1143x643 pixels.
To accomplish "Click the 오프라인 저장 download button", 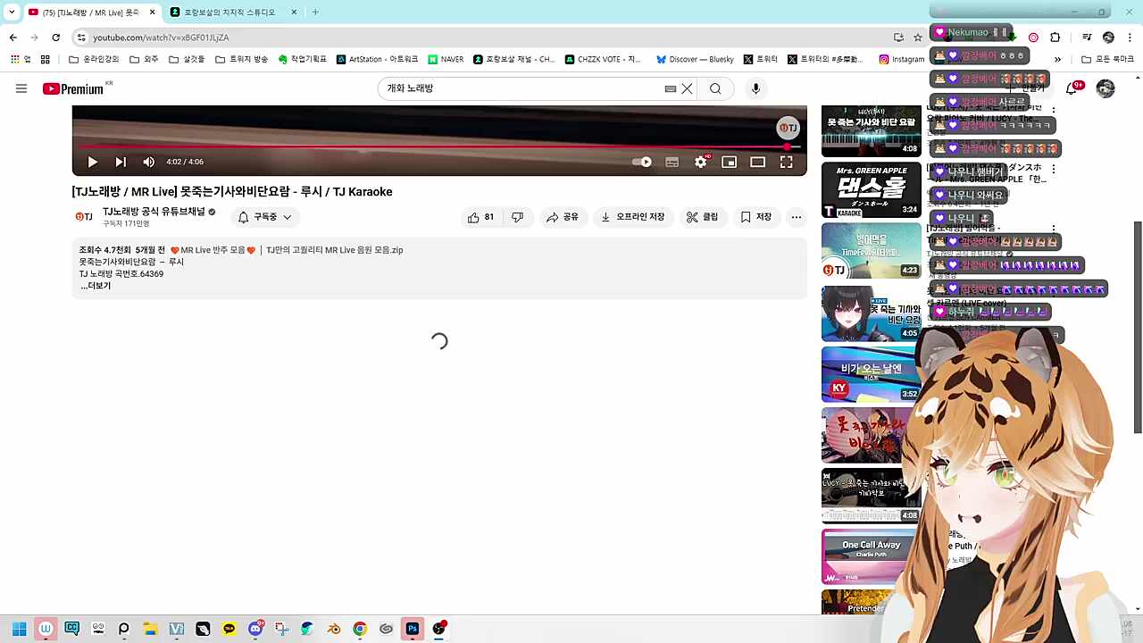I will (x=633, y=217).
